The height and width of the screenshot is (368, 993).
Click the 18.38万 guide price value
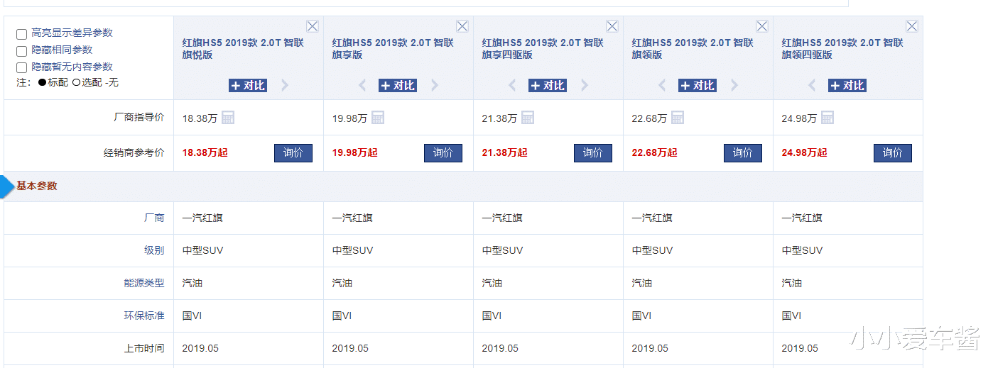tap(200, 118)
